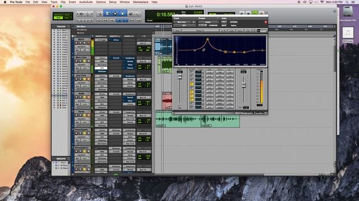The height and width of the screenshot is (201, 359).
Task: Open the Waves help question mark
Action: (x=254, y=31)
